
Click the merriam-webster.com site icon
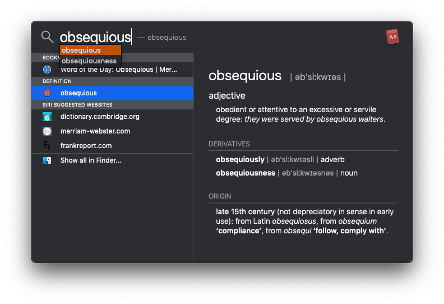47,131
